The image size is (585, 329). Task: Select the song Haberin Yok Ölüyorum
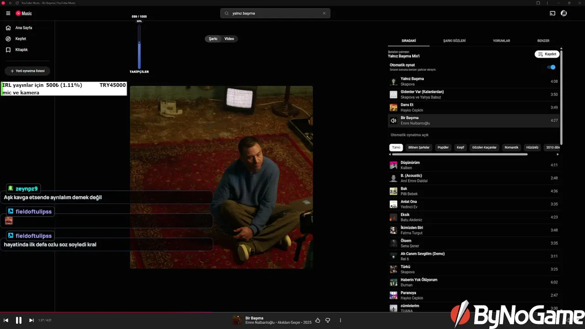(473, 282)
